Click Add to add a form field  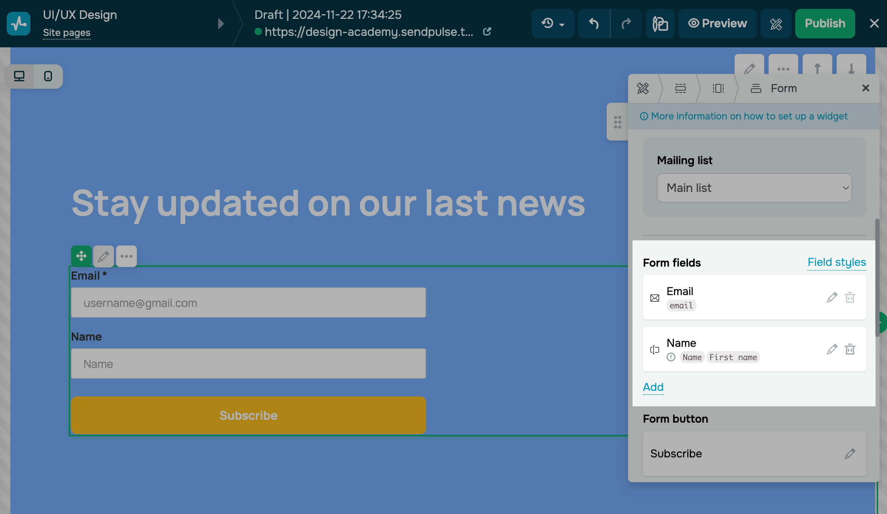point(653,387)
